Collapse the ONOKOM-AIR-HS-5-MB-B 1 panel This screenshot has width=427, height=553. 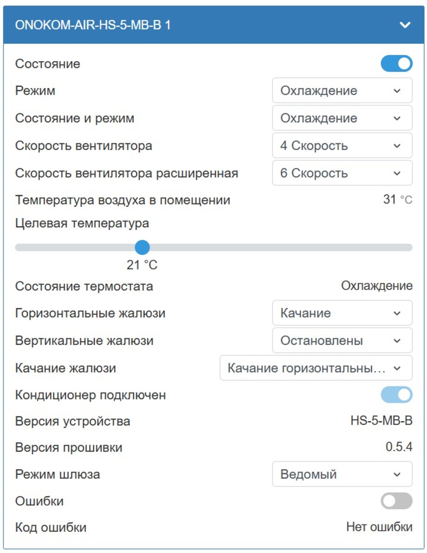pyautogui.click(x=405, y=25)
